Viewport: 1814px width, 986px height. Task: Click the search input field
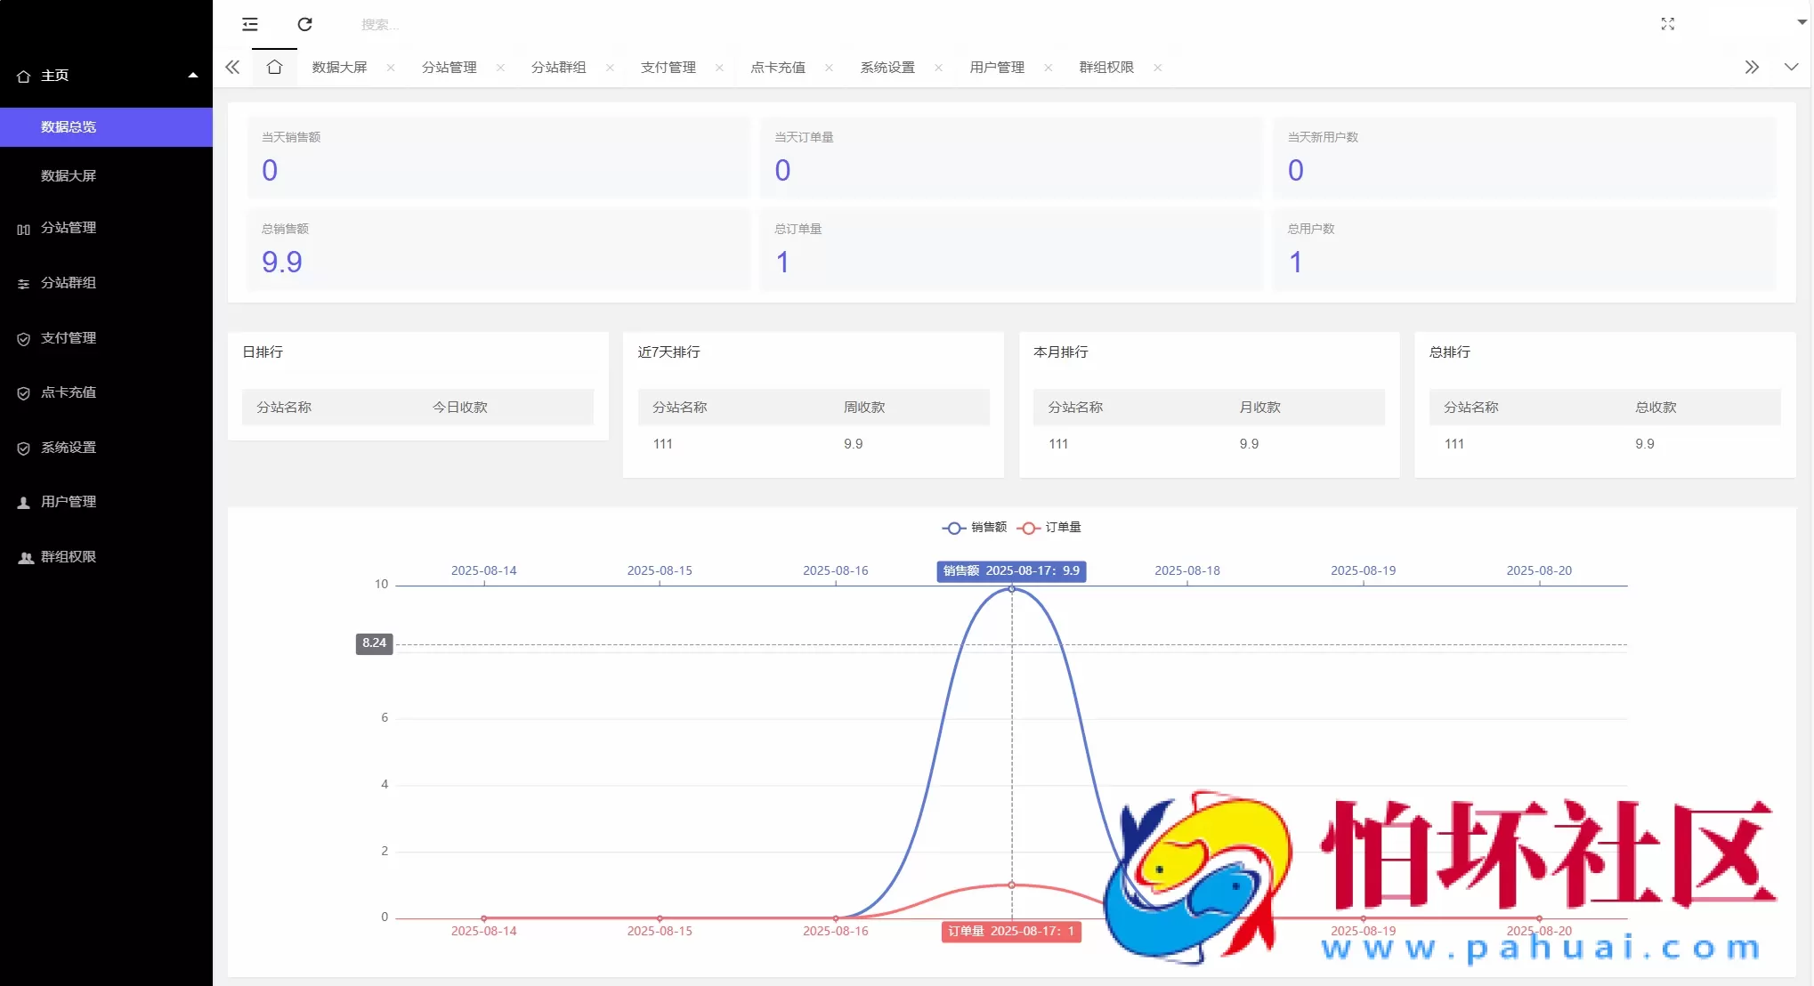pyautogui.click(x=445, y=24)
